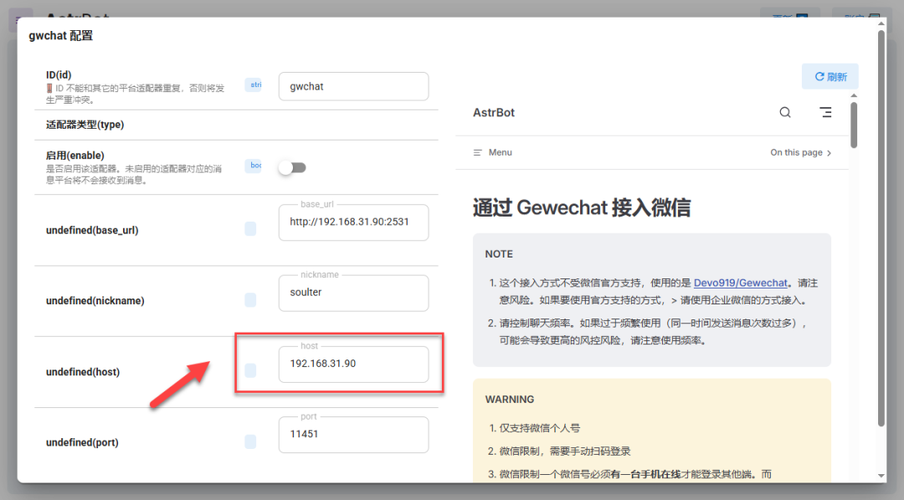Click the undefined(base_url) label
904x500 pixels.
pyautogui.click(x=92, y=231)
